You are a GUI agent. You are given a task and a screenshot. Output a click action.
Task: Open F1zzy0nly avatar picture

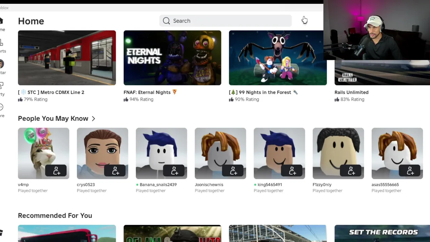click(x=338, y=153)
